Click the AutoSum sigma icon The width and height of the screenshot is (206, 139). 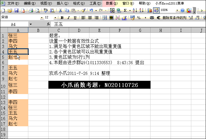tap(125, 10)
